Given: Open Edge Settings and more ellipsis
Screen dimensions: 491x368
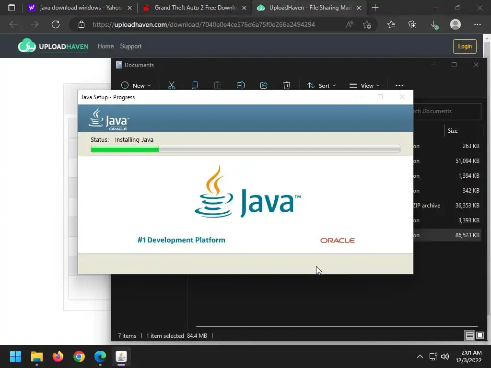Looking at the screenshot, I should (x=477, y=24).
